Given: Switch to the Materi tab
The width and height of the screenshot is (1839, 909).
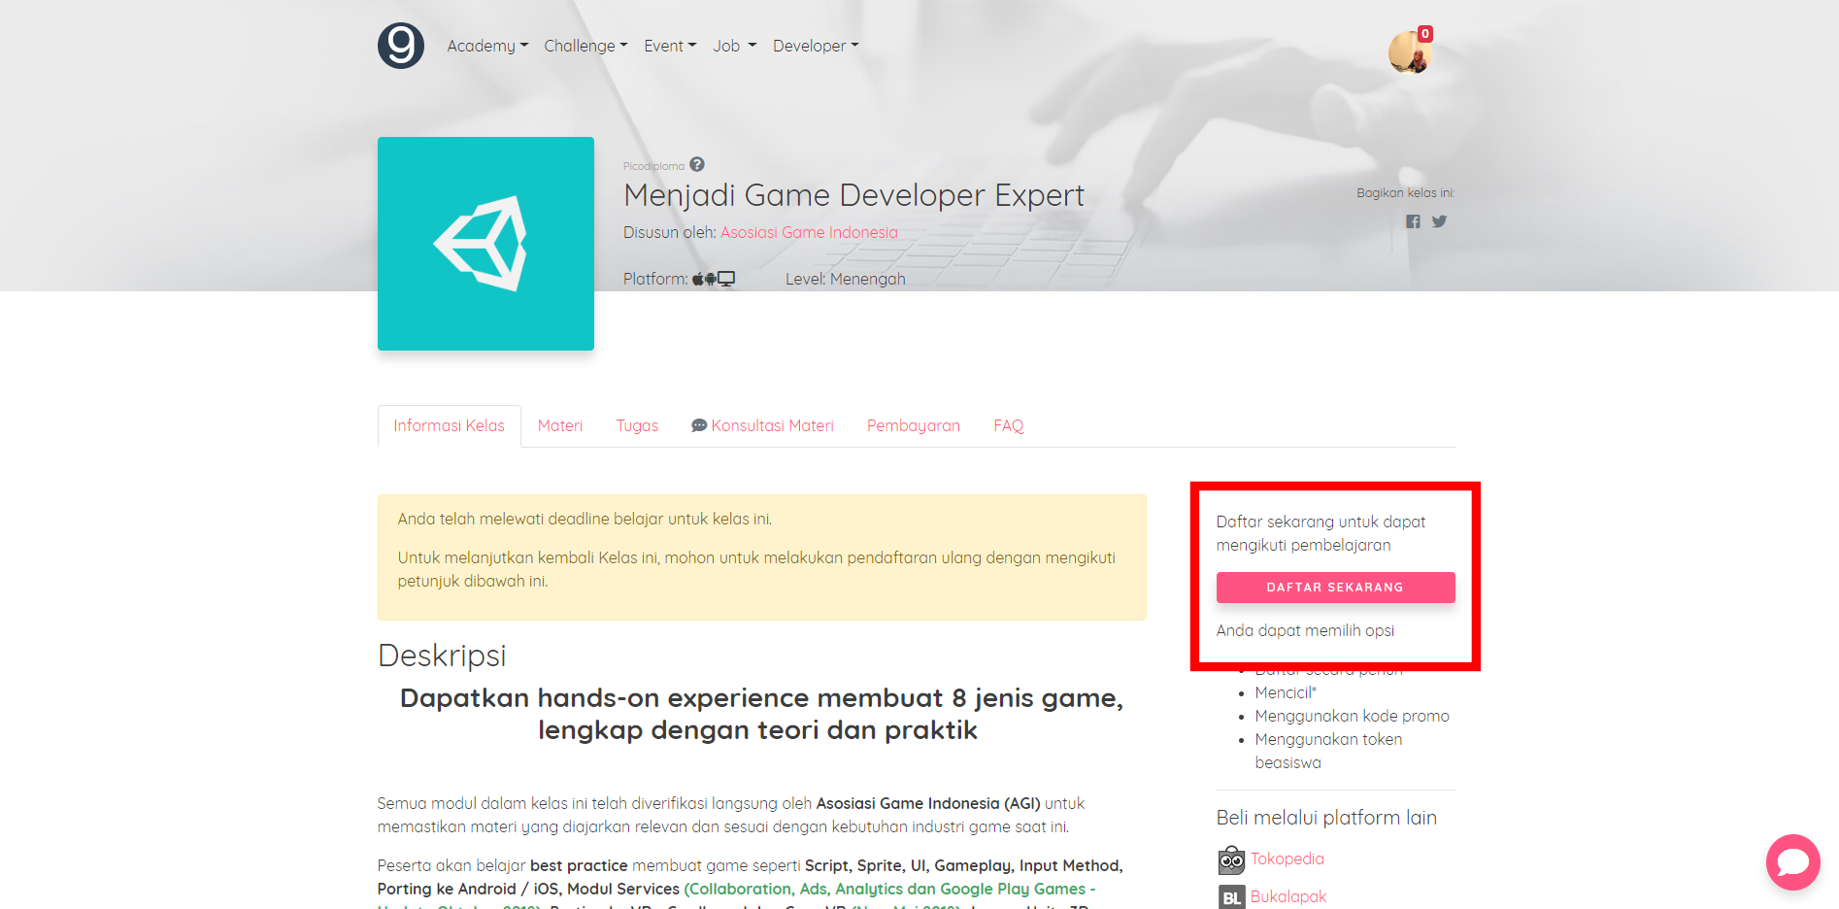Looking at the screenshot, I should point(560,425).
